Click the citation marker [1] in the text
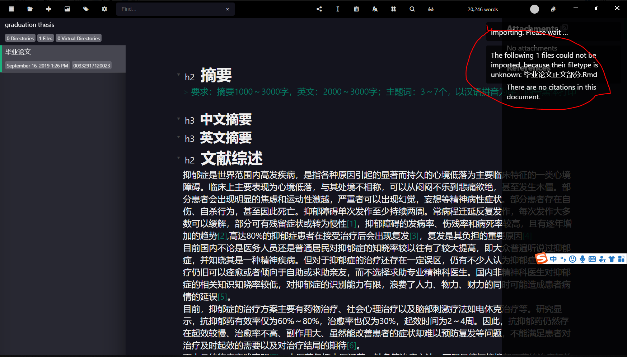Screen dimensions: 627x357 coord(352,224)
